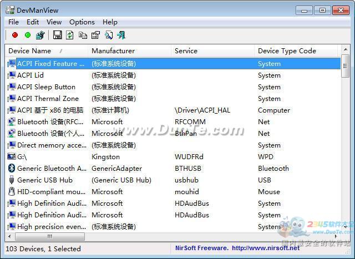This screenshot has width=355, height=259.
Task: Click the GenericAdapter manufacturer cell
Action: (x=117, y=169)
